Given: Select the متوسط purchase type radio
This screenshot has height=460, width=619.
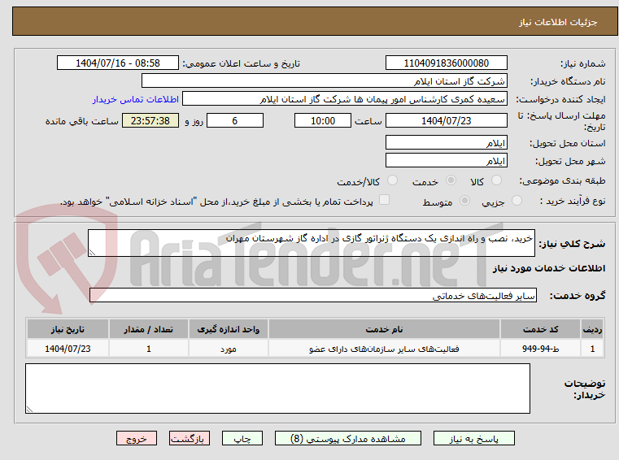Looking at the screenshot, I should (x=465, y=201).
